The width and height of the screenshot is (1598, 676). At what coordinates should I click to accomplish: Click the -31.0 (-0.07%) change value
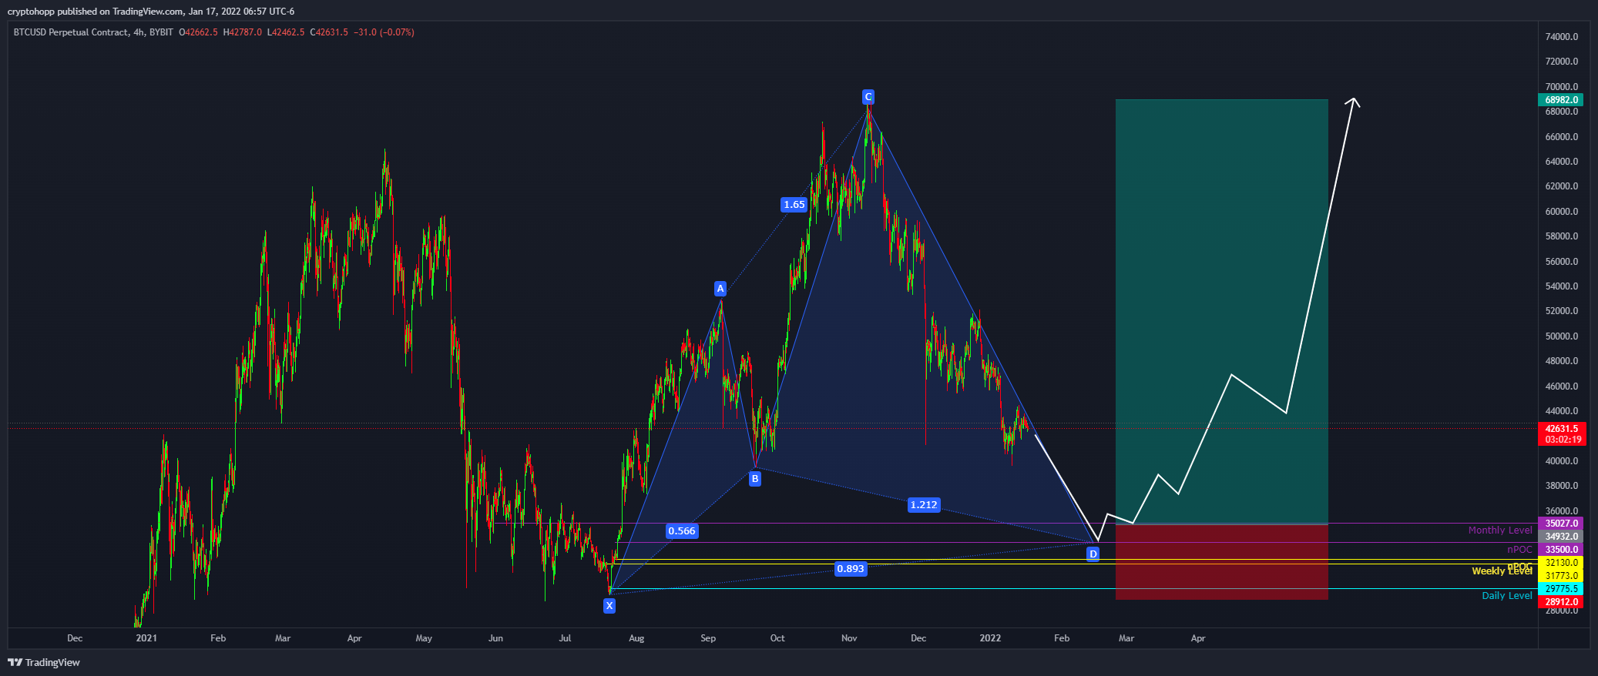pyautogui.click(x=384, y=32)
